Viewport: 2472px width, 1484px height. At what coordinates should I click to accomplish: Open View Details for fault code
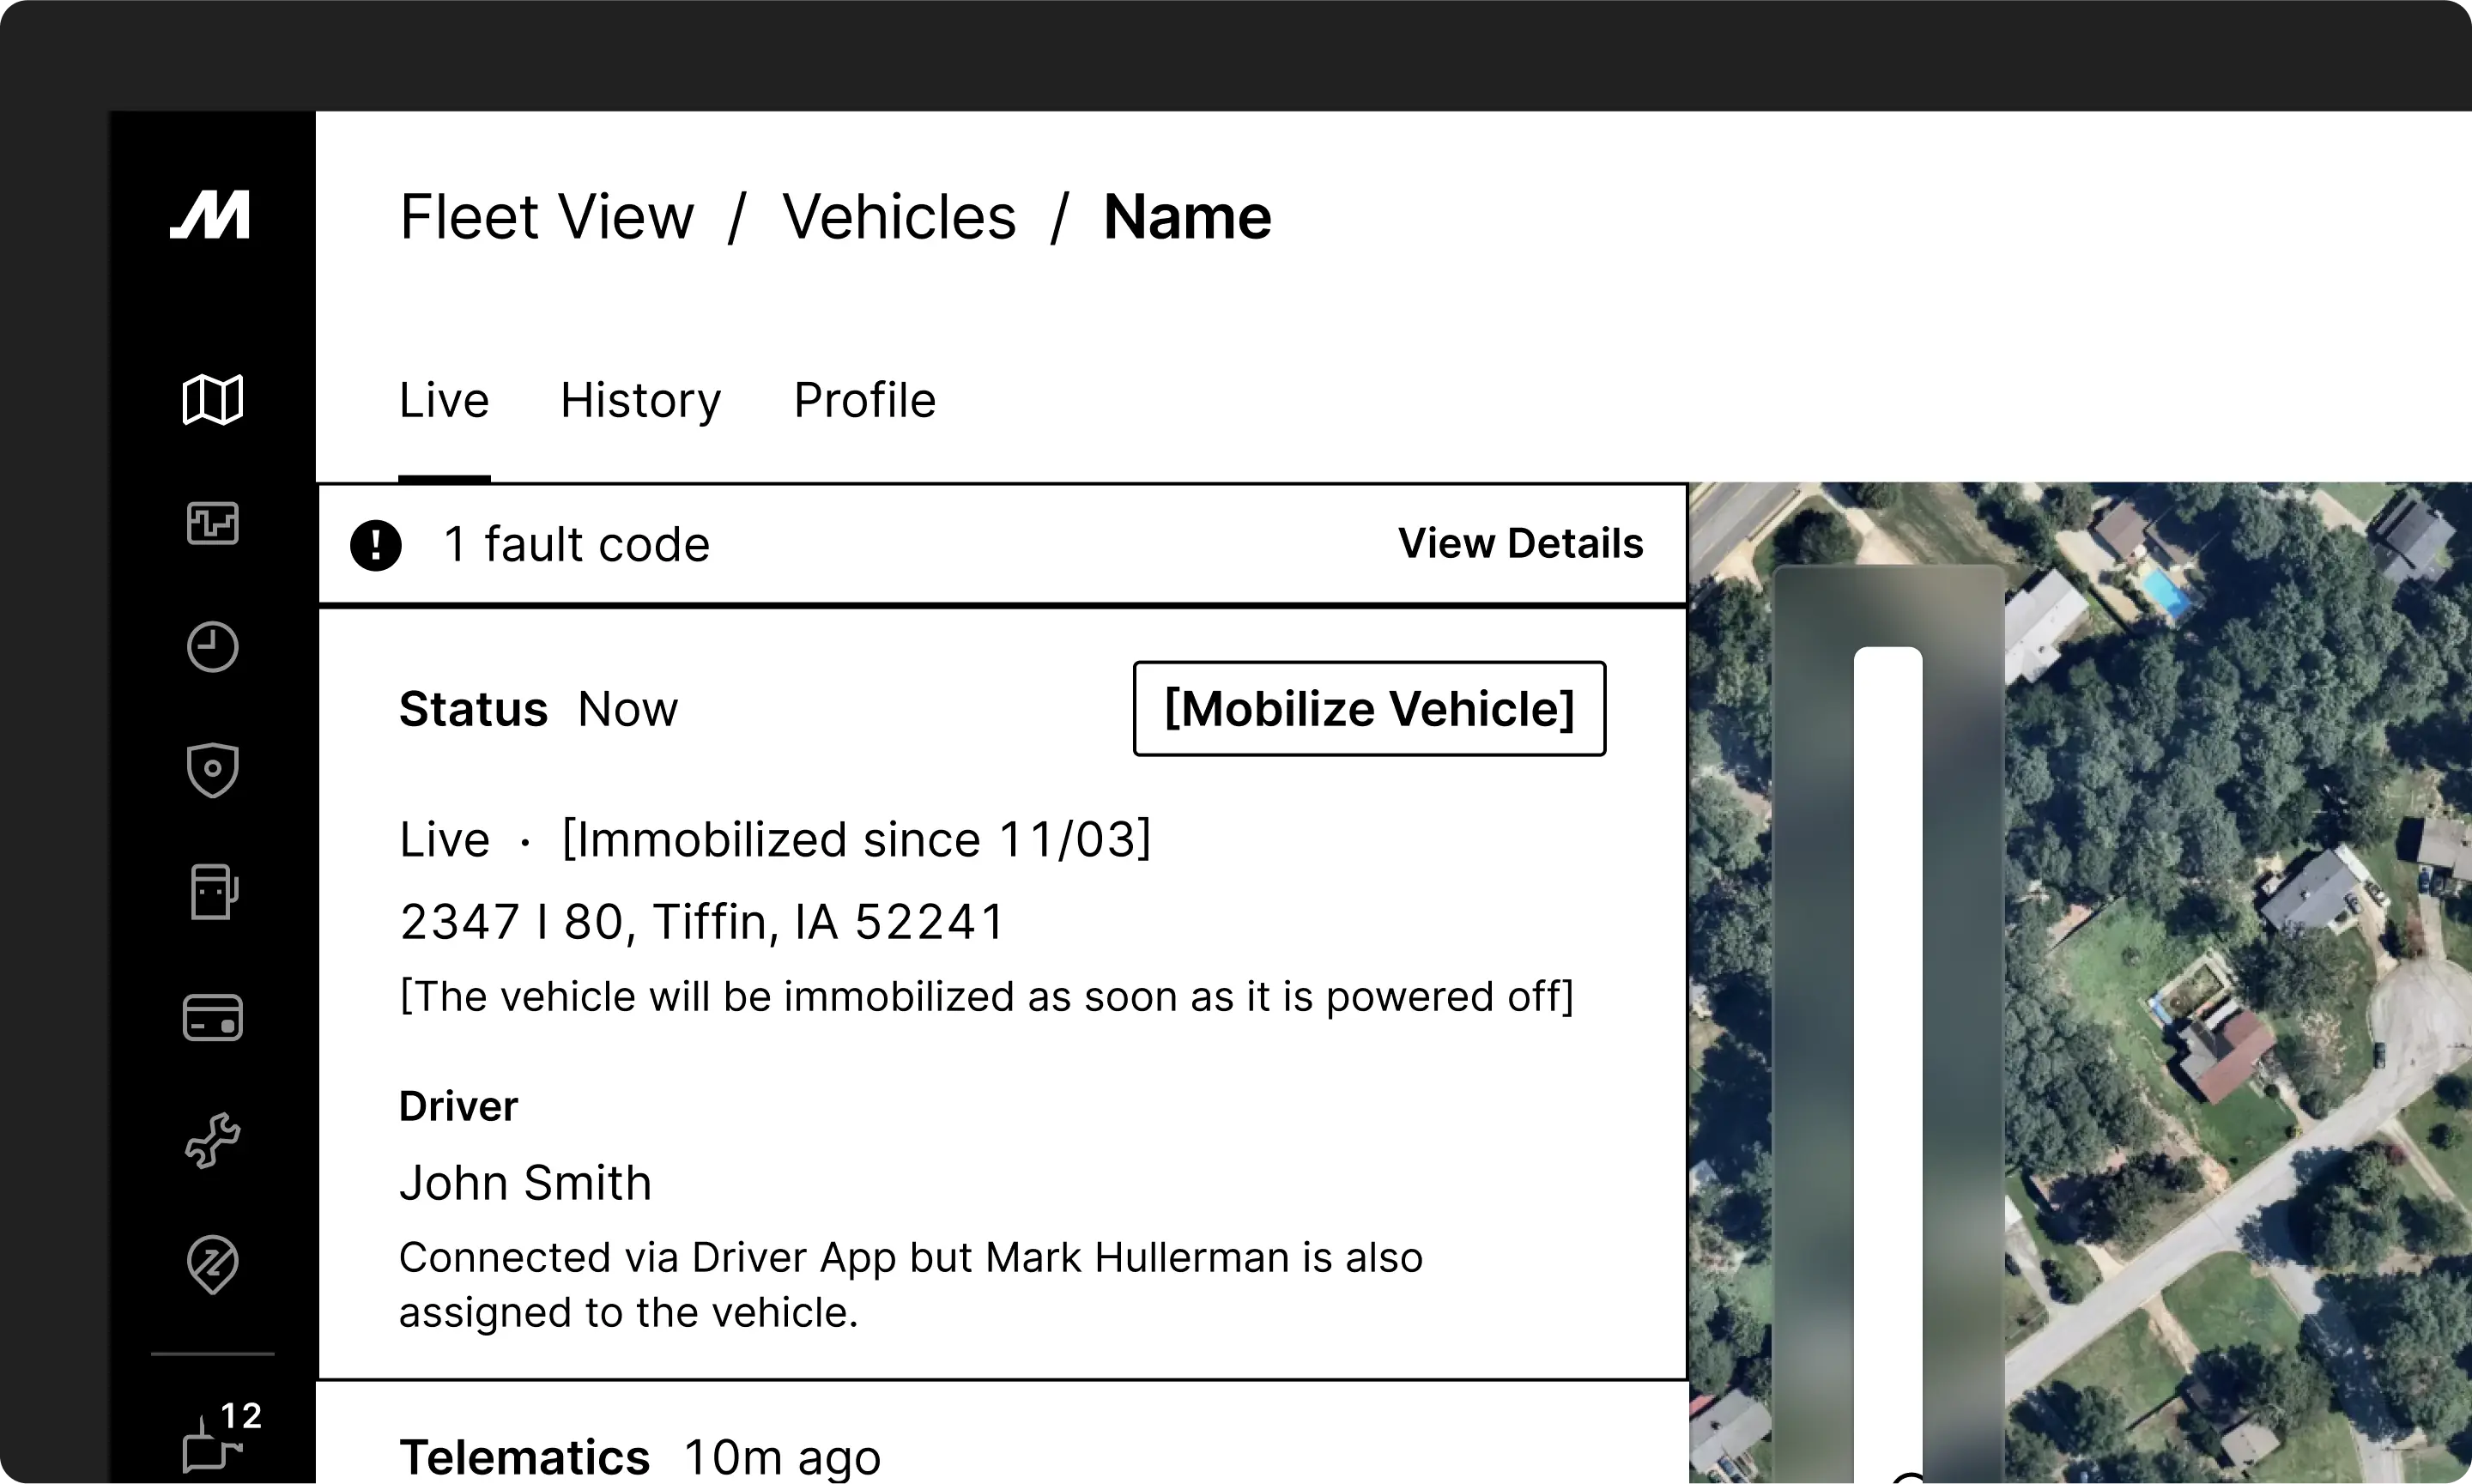tap(1520, 544)
